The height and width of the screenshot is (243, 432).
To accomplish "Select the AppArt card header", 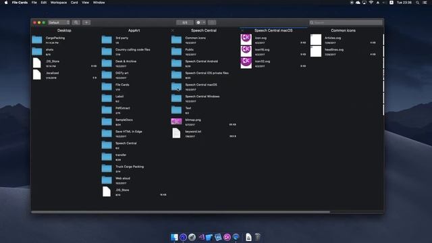I will point(134,30).
